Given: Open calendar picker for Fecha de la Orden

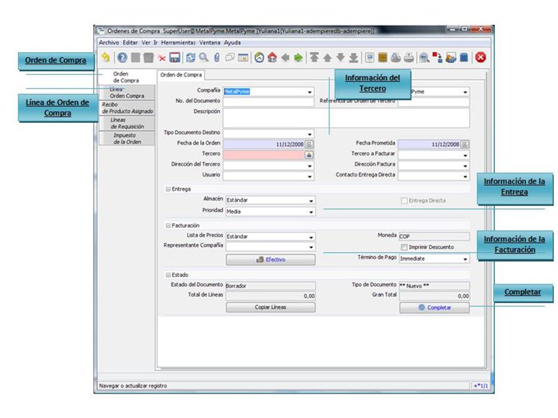Looking at the screenshot, I should tap(309, 145).
